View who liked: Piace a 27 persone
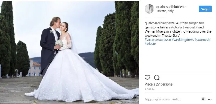Screen dimensions: 216x104 tap(158, 84)
